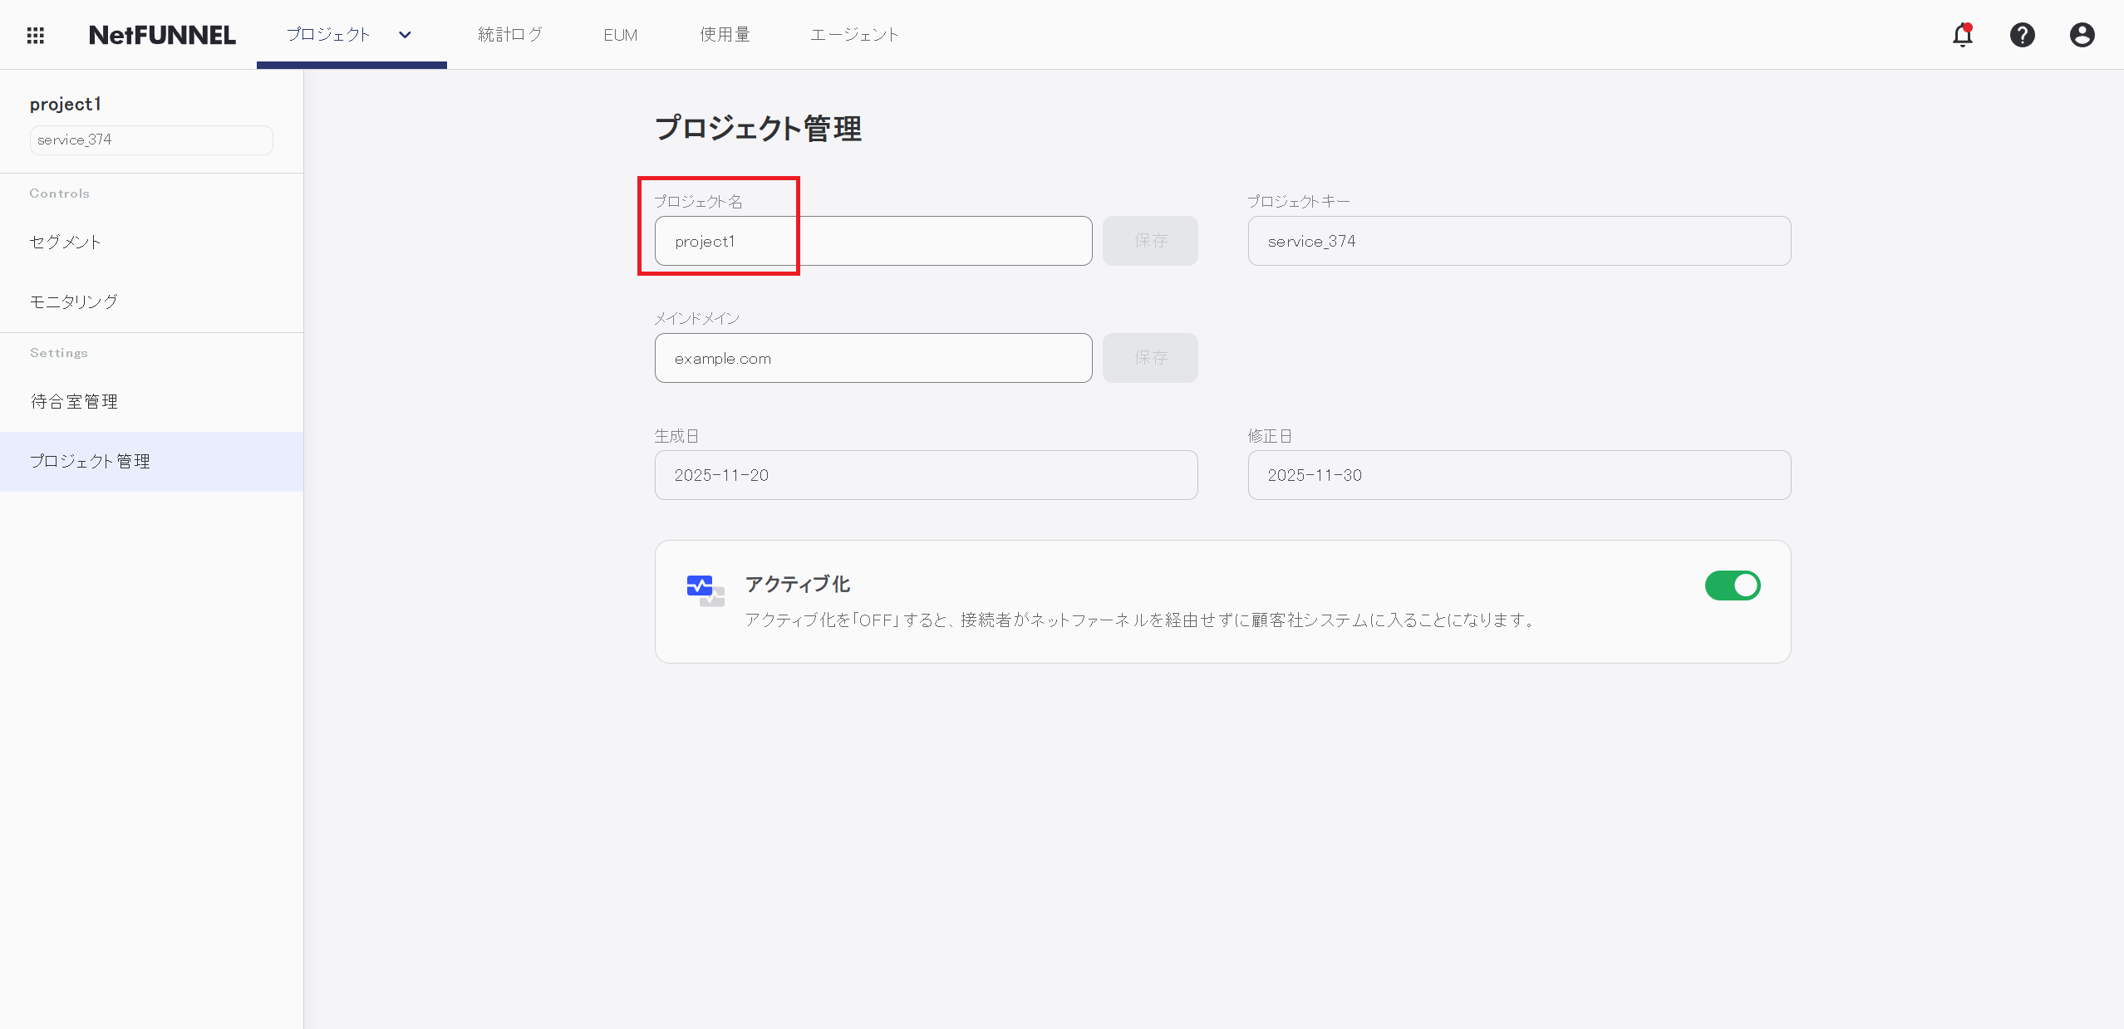
Task: Click the project1 name input field
Action: pyautogui.click(x=873, y=241)
